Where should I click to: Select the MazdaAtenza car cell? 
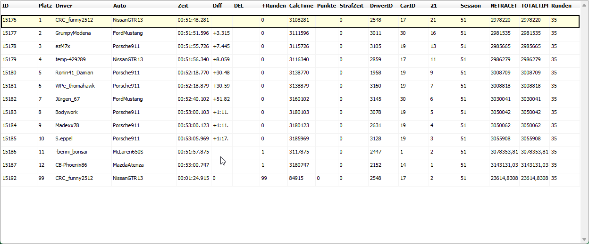click(x=128, y=165)
